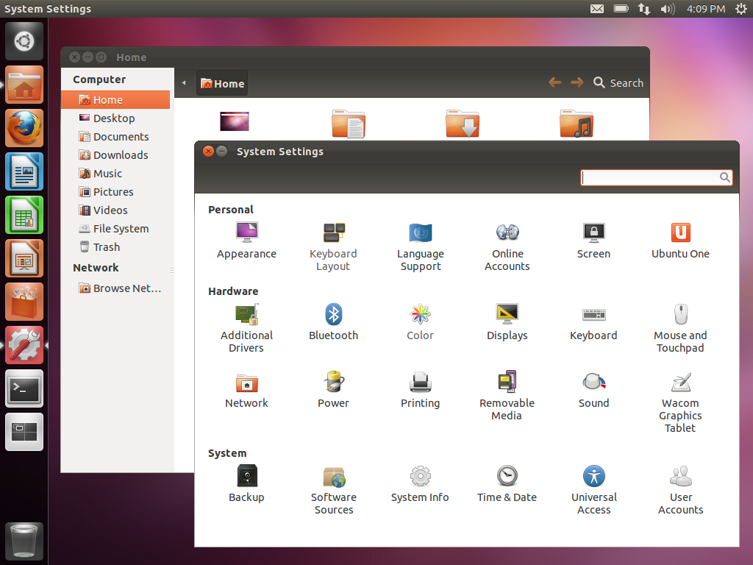Open Browse Network in sidebar
This screenshot has height=565, width=753.
pyautogui.click(x=115, y=288)
